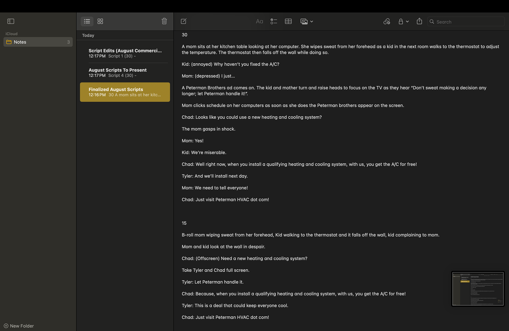This screenshot has width=509, height=331.
Task: Expand the lock dropdown arrow
Action: click(x=407, y=22)
